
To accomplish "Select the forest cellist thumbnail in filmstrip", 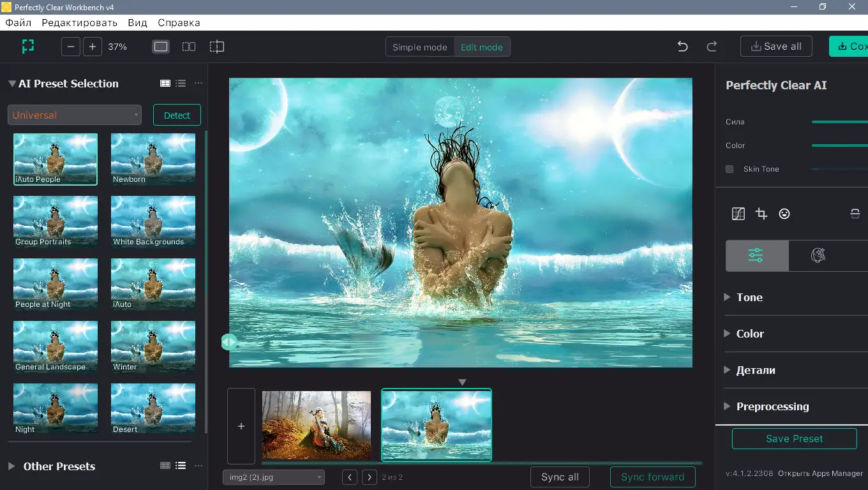I will 317,425.
